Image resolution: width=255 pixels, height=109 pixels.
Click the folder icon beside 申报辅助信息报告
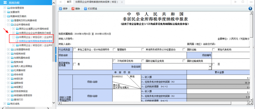point(12,95)
